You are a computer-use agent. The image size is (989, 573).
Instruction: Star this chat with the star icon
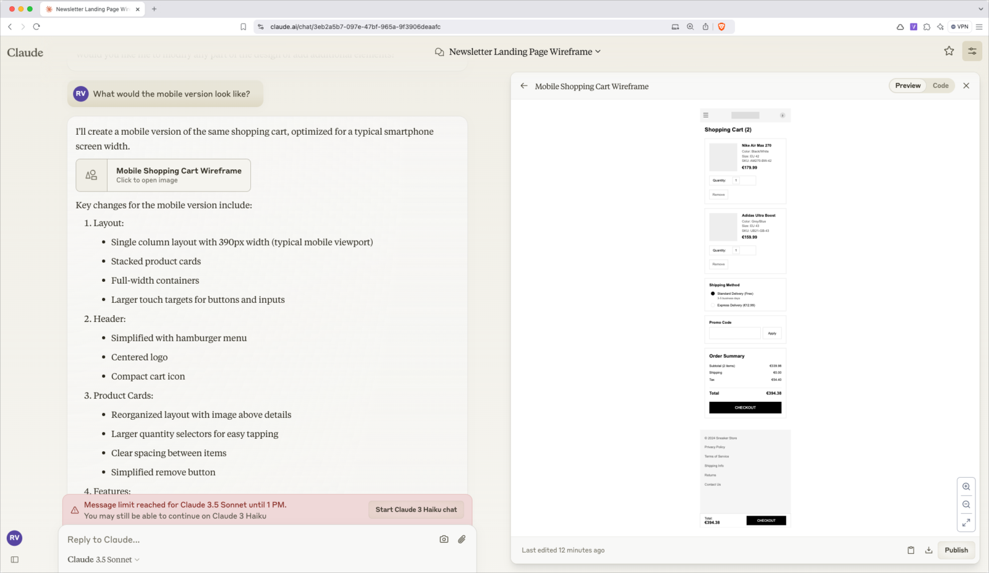click(949, 51)
